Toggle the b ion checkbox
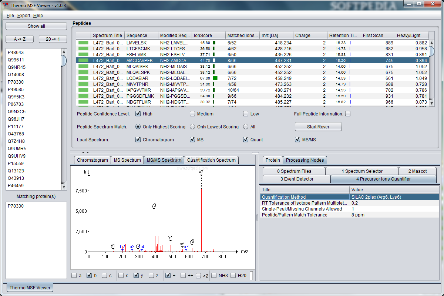This screenshot has width=444, height=296. [x=89, y=275]
